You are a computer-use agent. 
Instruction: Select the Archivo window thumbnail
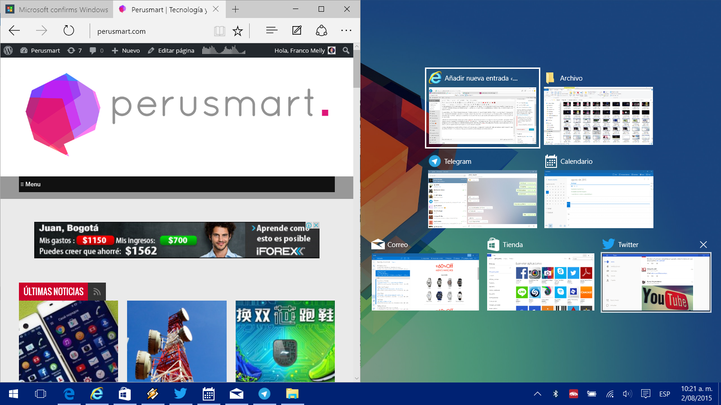(x=598, y=116)
